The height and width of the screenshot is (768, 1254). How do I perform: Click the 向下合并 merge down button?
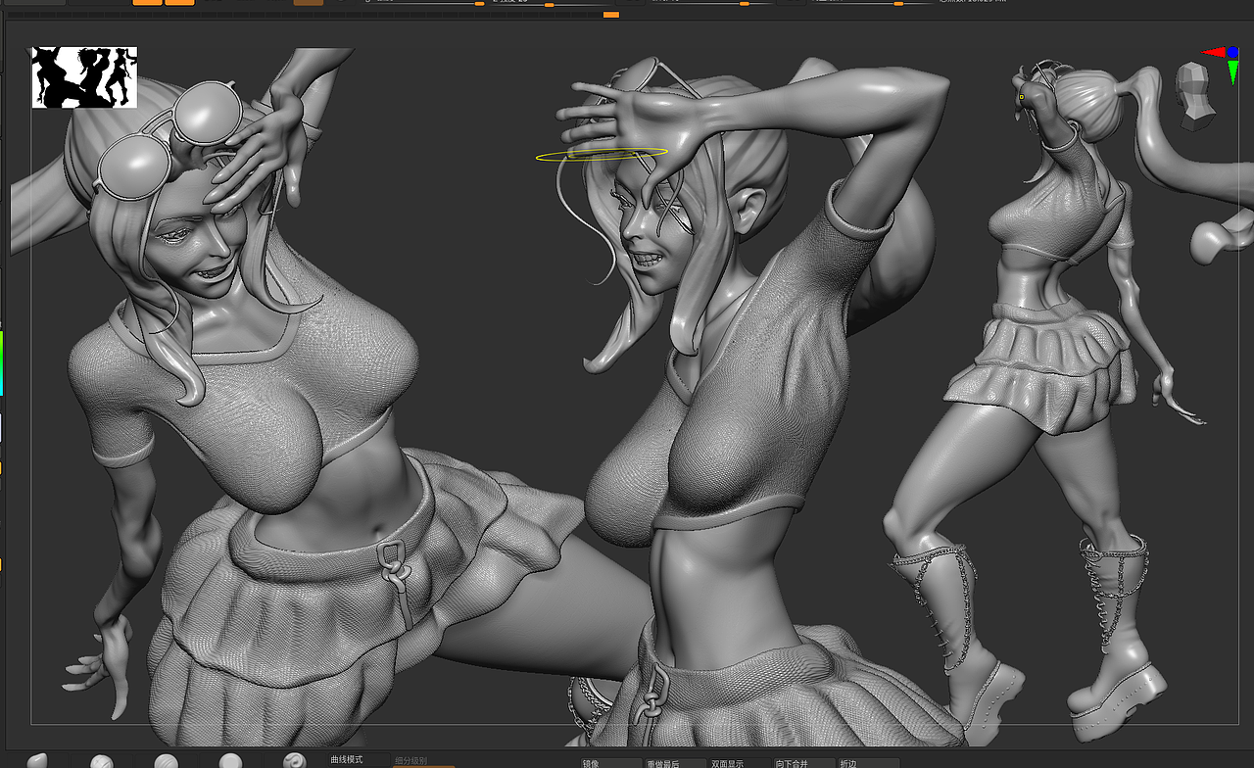pyautogui.click(x=803, y=763)
